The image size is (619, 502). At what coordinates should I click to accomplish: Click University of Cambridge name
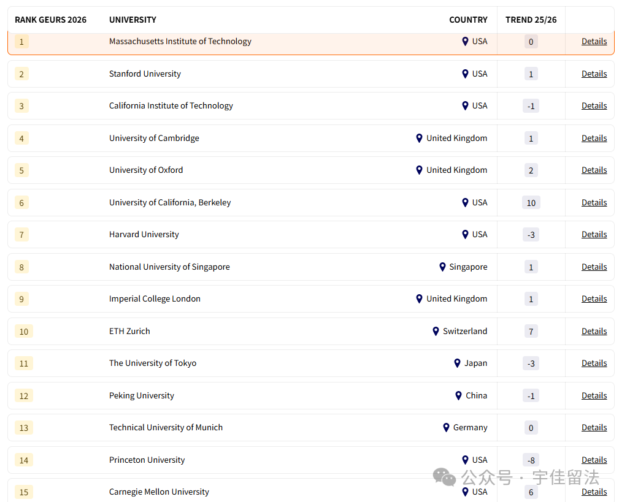[x=154, y=138]
